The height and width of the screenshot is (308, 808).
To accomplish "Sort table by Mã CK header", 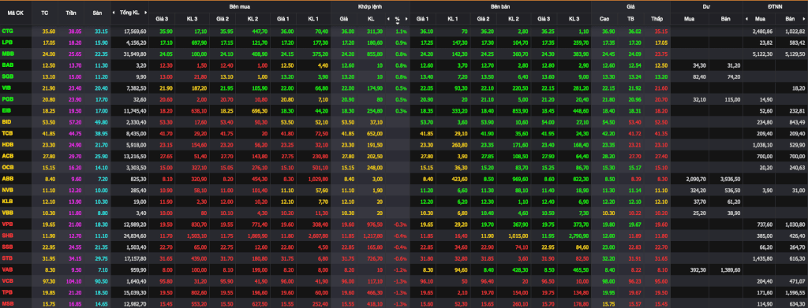I will (16, 13).
